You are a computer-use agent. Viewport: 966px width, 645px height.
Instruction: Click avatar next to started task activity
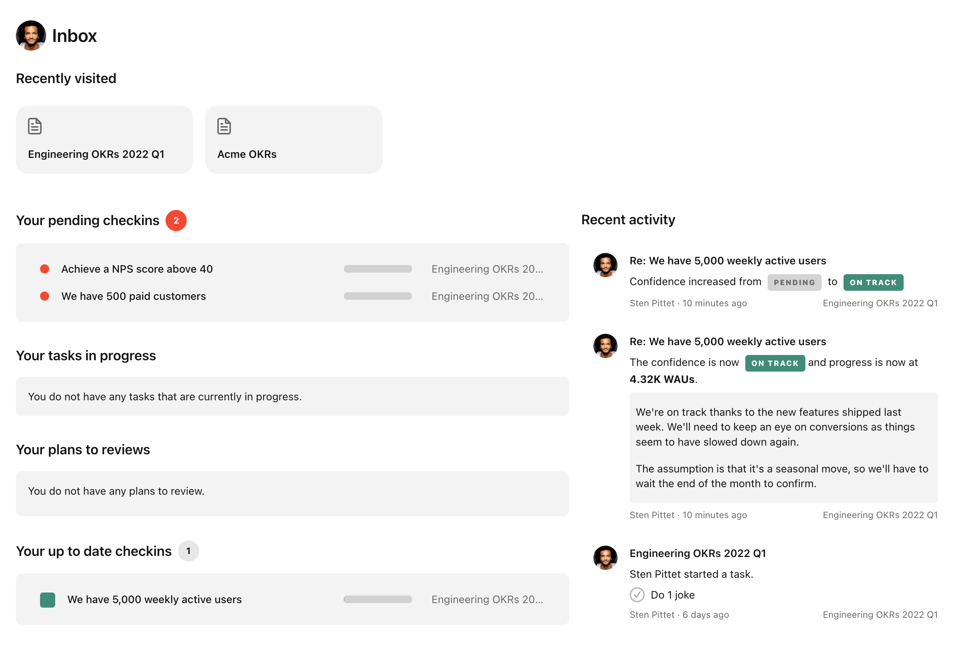pos(605,558)
